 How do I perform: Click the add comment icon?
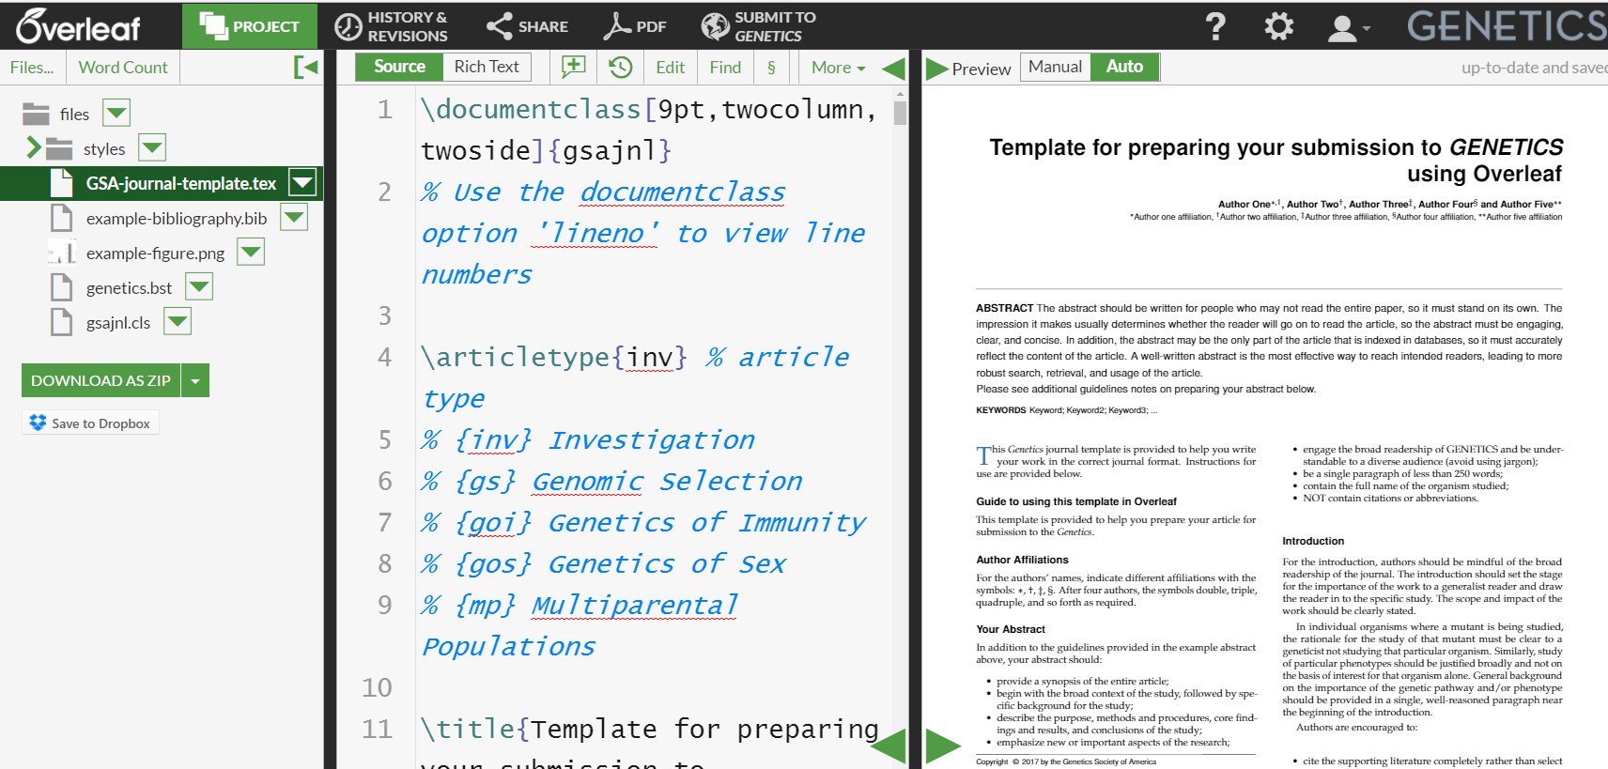[x=573, y=67]
